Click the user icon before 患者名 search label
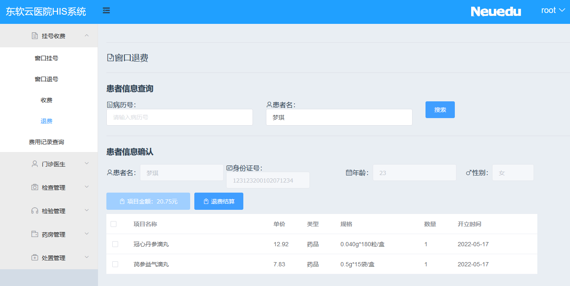The image size is (570, 286). click(269, 105)
